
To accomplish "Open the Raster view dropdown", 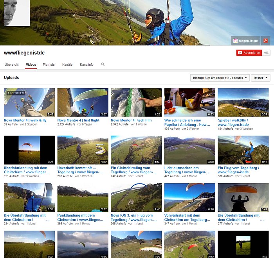I will pyautogui.click(x=261, y=78).
